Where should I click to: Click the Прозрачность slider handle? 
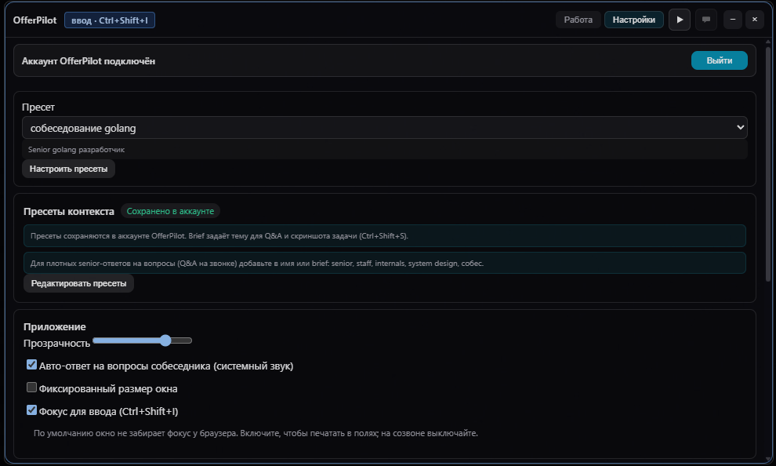pyautogui.click(x=165, y=340)
